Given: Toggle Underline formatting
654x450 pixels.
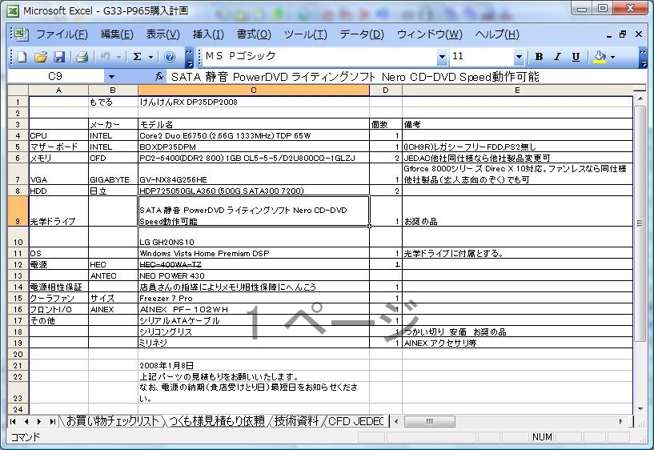Looking at the screenshot, I should click(x=576, y=57).
